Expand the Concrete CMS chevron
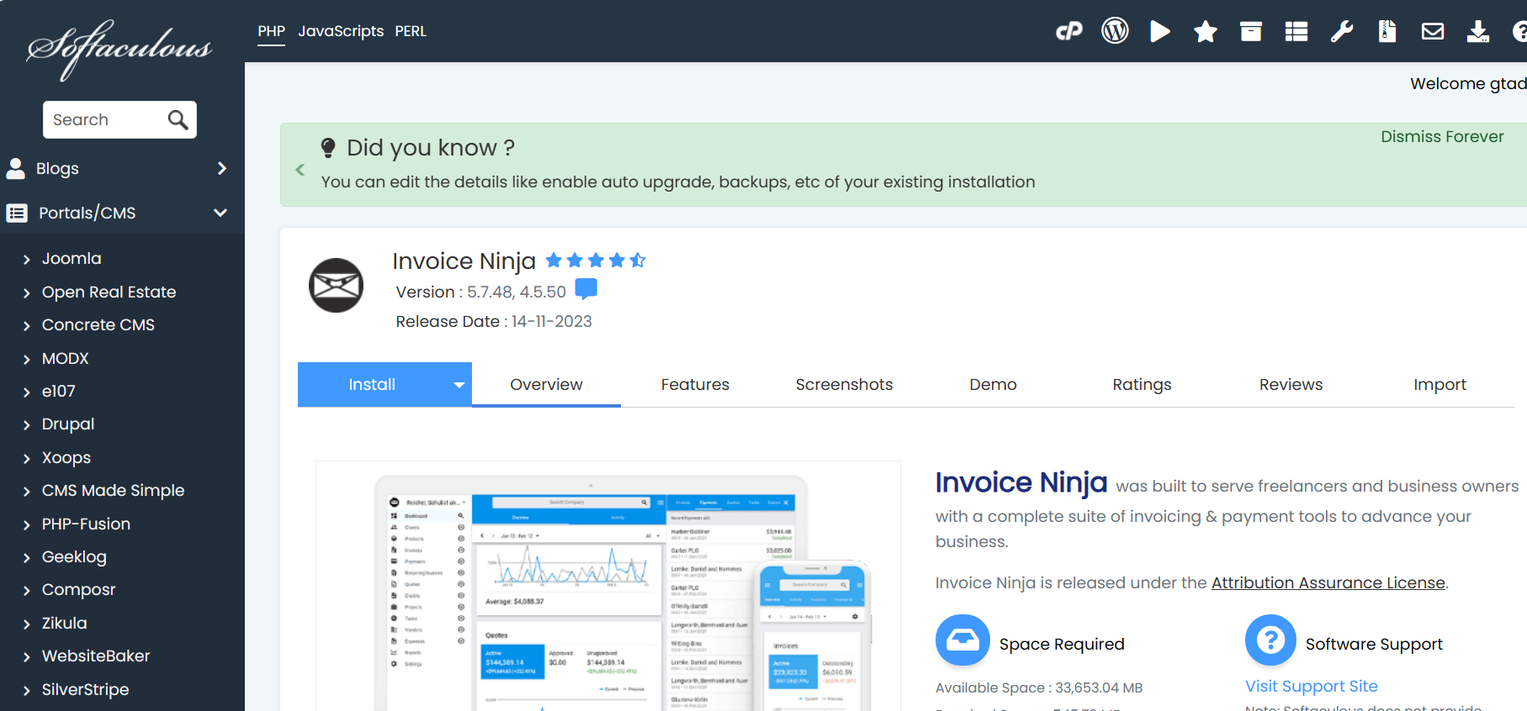 pyautogui.click(x=27, y=326)
